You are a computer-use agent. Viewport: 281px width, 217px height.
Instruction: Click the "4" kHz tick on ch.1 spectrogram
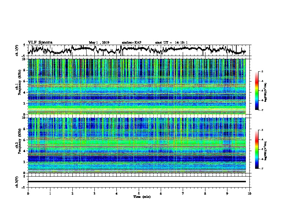(x=25, y=93)
